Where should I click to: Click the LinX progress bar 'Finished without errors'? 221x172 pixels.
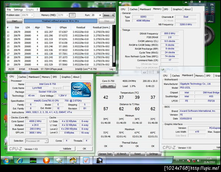click(x=60, y=21)
